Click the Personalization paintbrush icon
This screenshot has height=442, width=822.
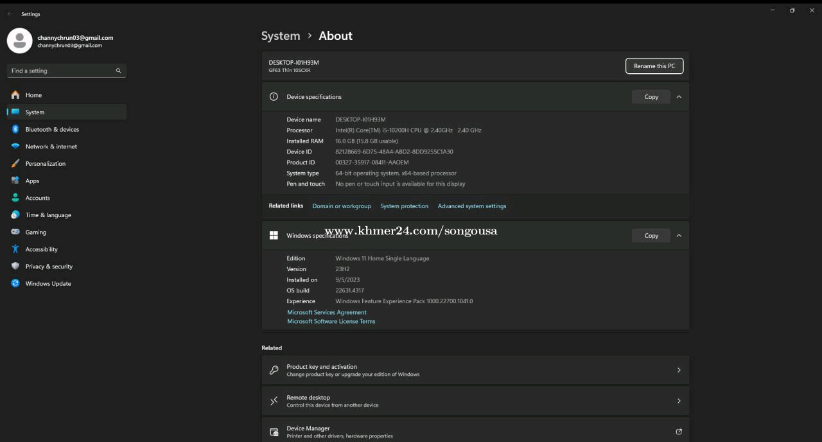pos(15,163)
